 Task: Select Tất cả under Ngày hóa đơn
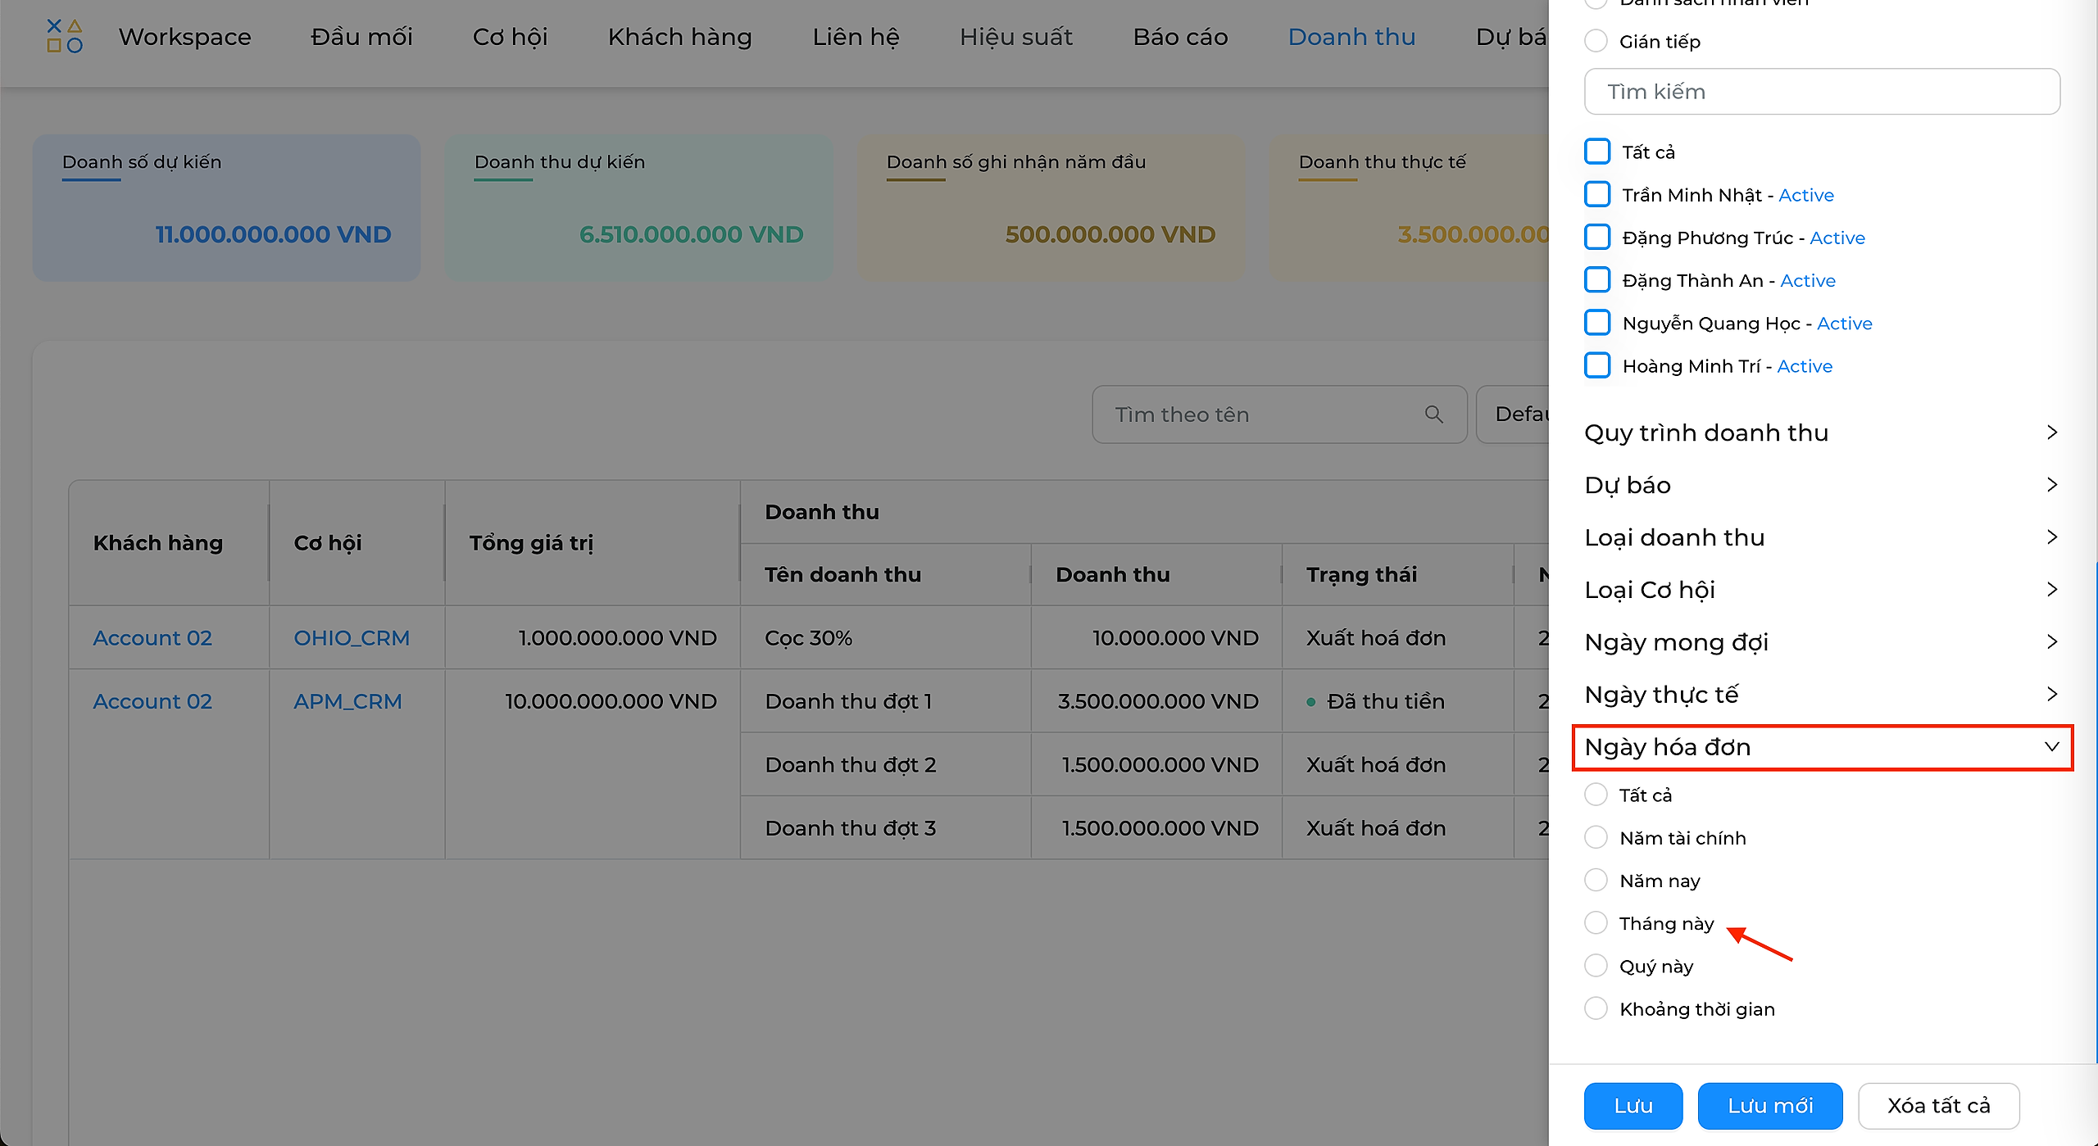click(x=1596, y=795)
